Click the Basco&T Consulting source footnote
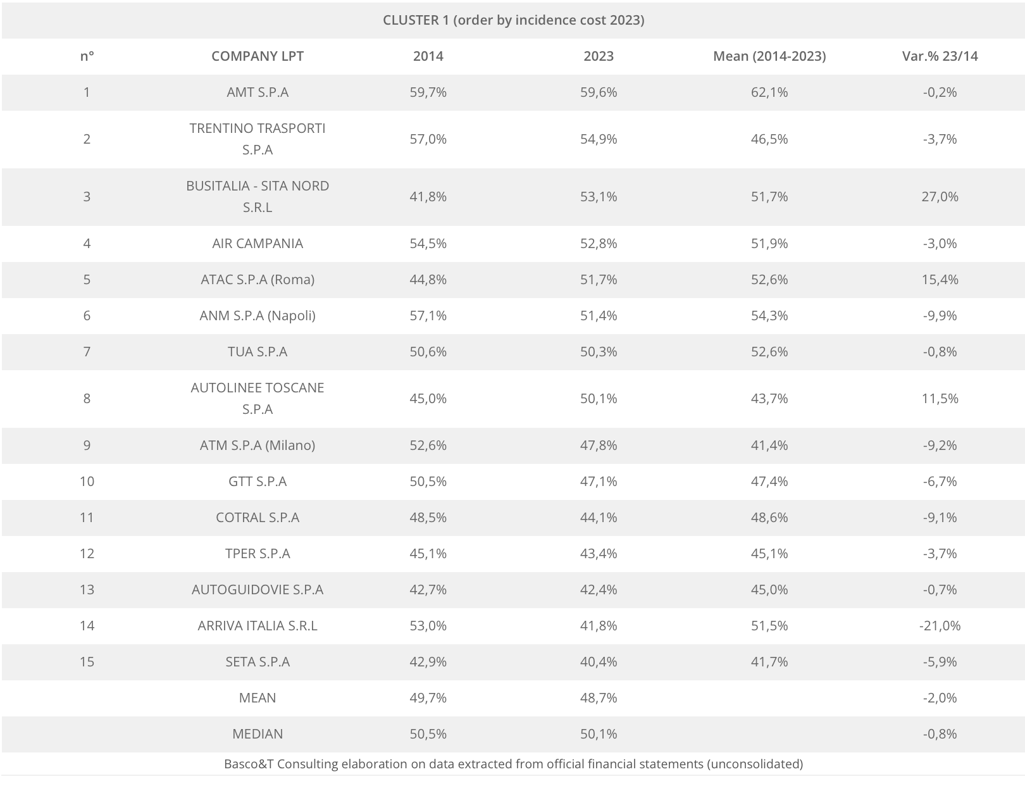 coord(513,763)
